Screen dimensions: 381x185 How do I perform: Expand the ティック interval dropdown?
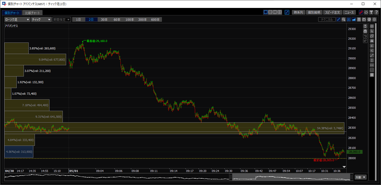point(41,19)
